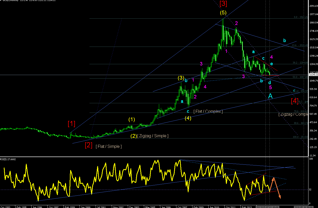
Task: Select the red [3] wave label
Action: 223,4
